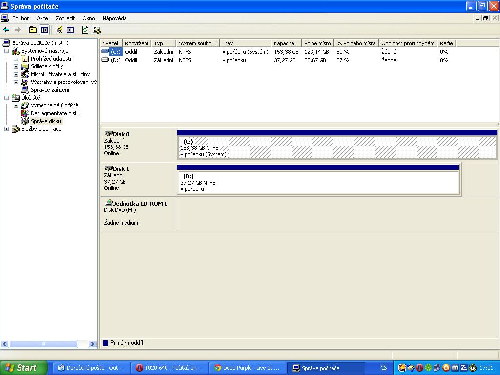Switch the CS keyboard language indicator
The image size is (500, 375).
pyautogui.click(x=384, y=368)
